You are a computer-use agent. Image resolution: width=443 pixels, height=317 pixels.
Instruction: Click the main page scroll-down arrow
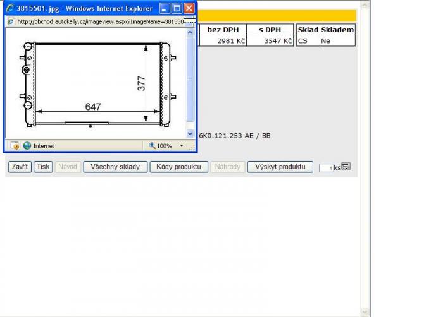(x=365, y=311)
